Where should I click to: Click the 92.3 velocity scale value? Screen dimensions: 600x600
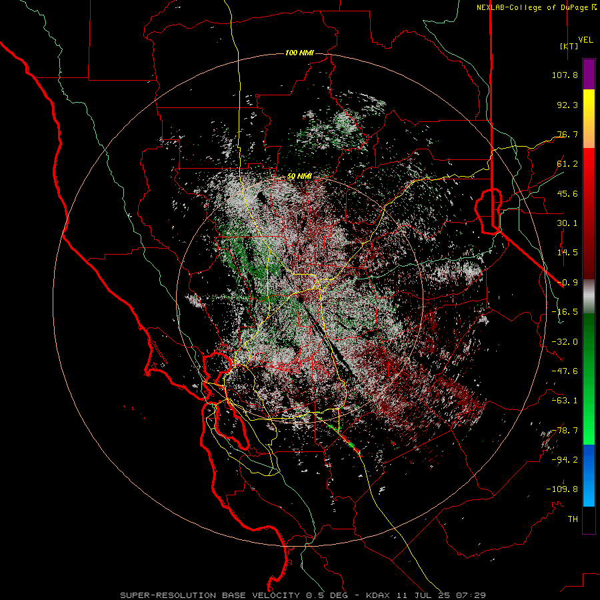(x=567, y=105)
